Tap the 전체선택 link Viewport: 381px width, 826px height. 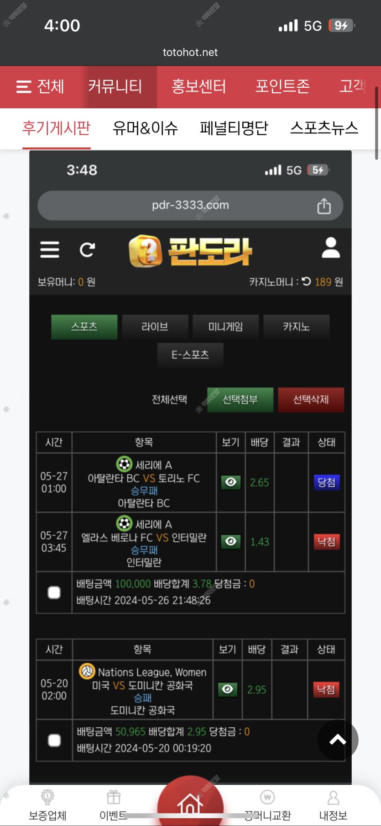point(169,400)
